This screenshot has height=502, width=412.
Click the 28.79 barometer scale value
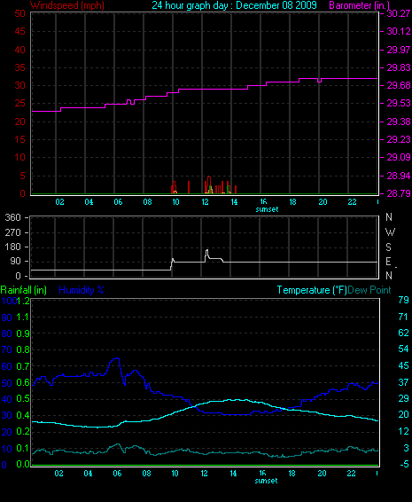click(398, 193)
